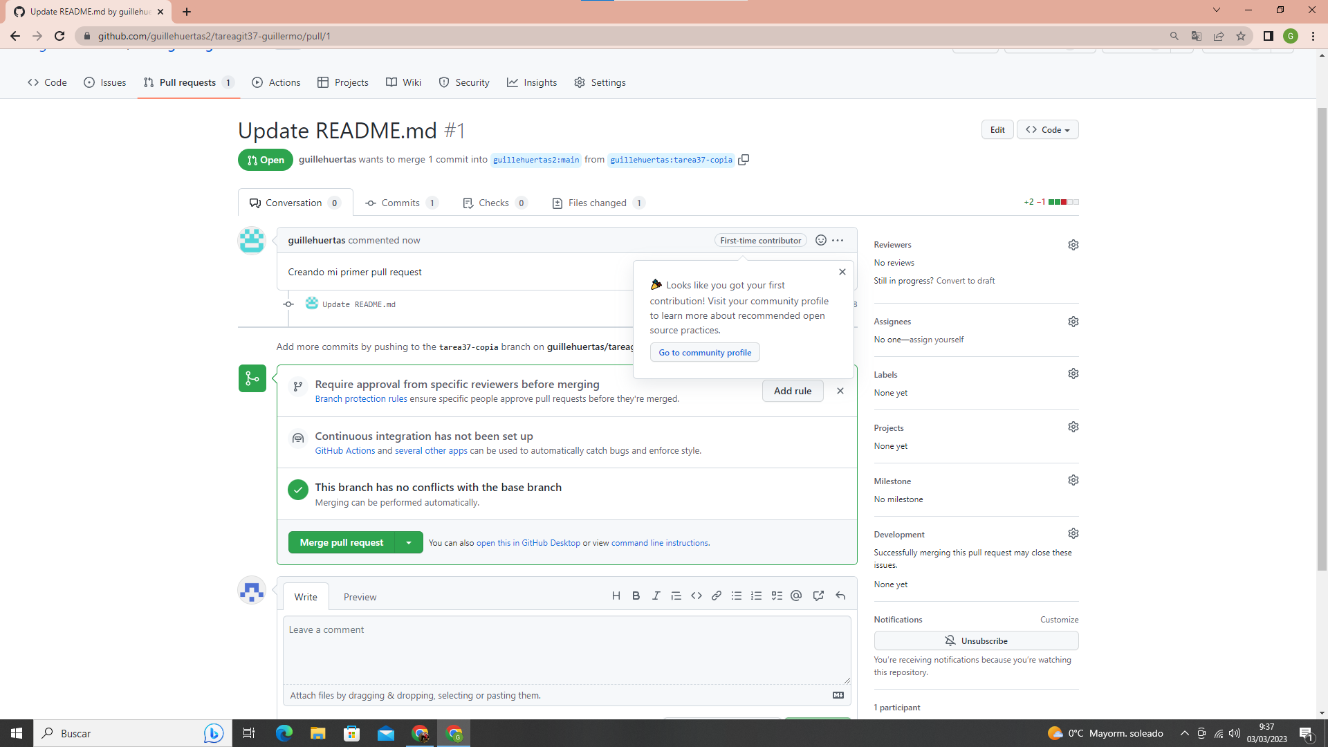1328x747 pixels.
Task: Add a heading in the comment toolbar
Action: pyautogui.click(x=616, y=596)
